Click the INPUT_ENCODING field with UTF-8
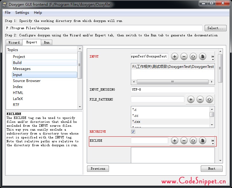This screenshot has height=188, width=232. coord(173,89)
